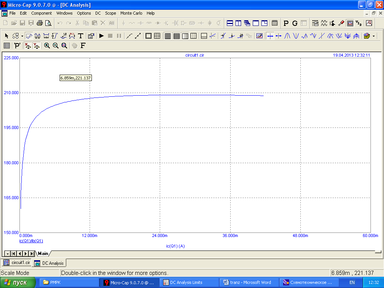384x288 pixels.
Task: Click the VID toolbar icon
Action: (358, 23)
